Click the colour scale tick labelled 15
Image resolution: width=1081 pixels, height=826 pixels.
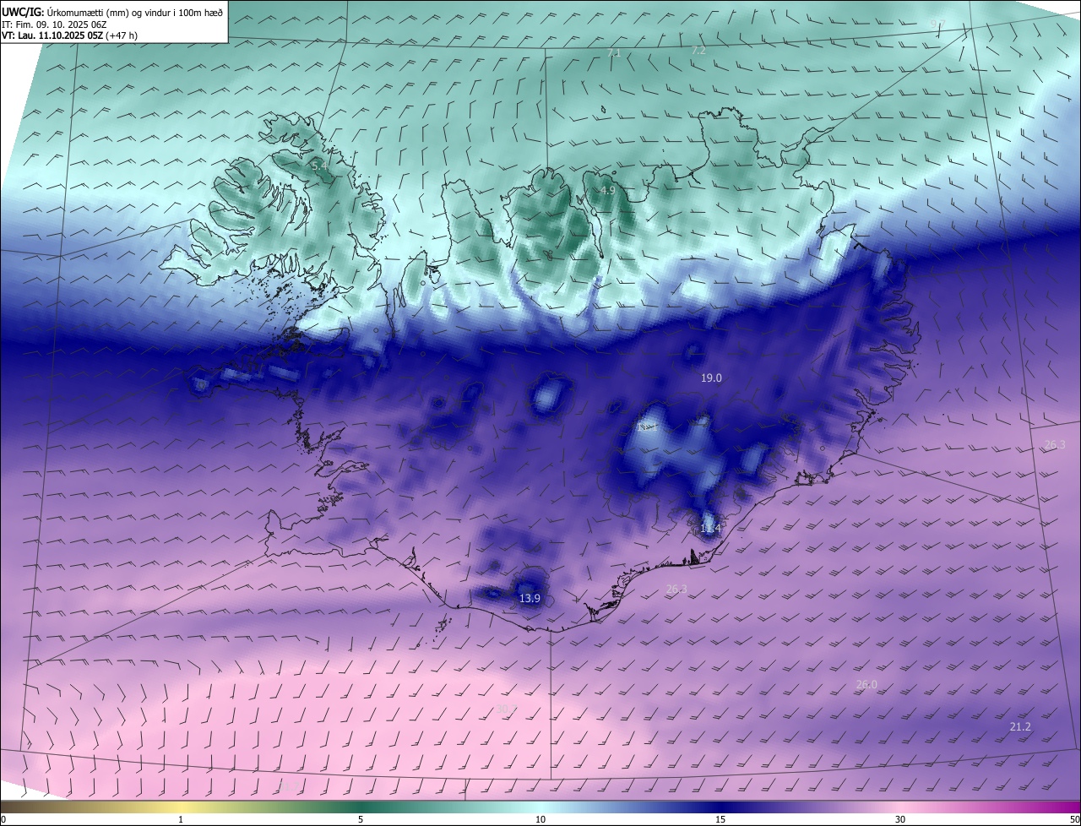point(720,819)
